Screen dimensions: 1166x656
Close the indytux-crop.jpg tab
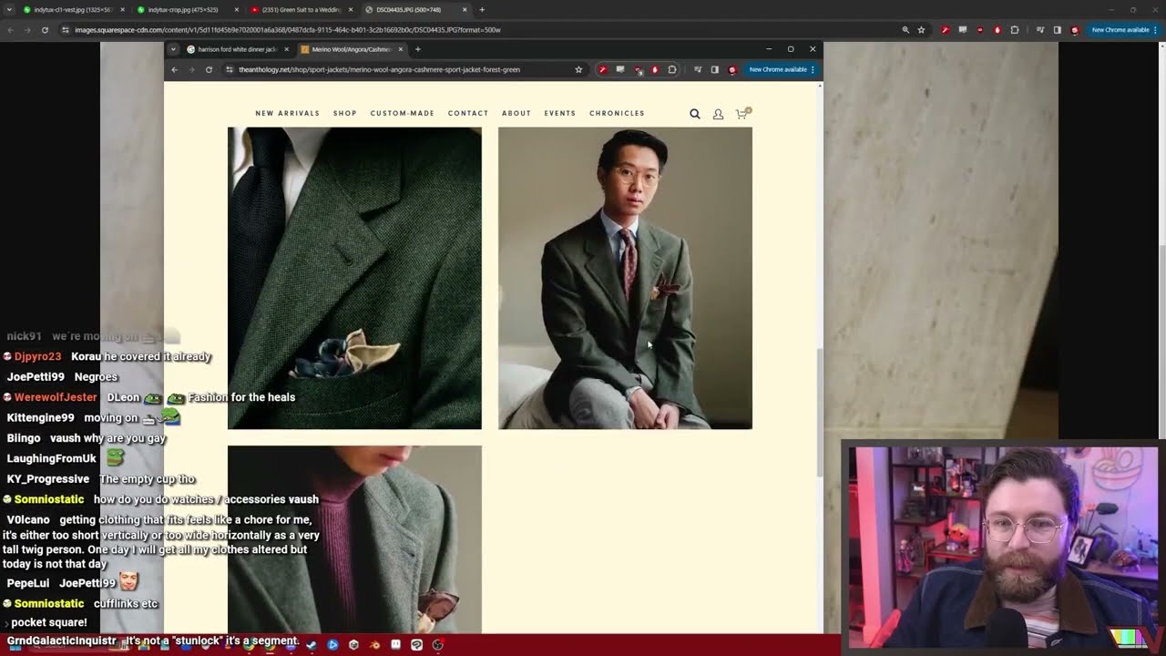(x=237, y=10)
